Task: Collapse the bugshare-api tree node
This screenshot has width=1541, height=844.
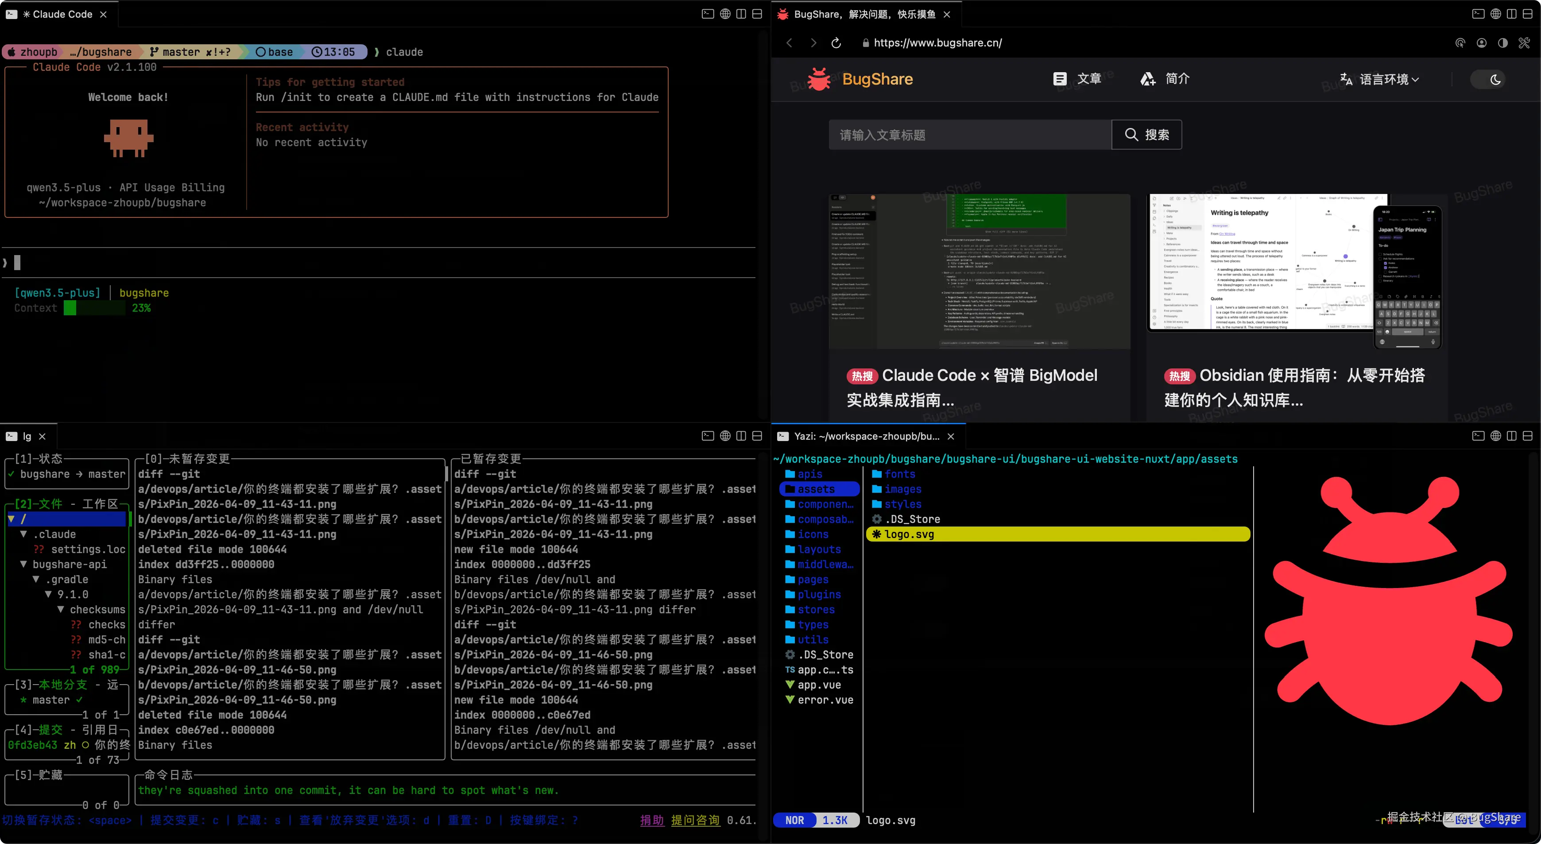Action: coord(24,564)
